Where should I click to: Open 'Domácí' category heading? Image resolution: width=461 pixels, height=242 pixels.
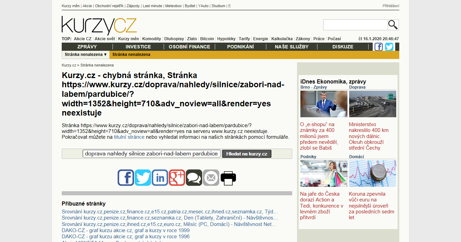(x=356, y=157)
